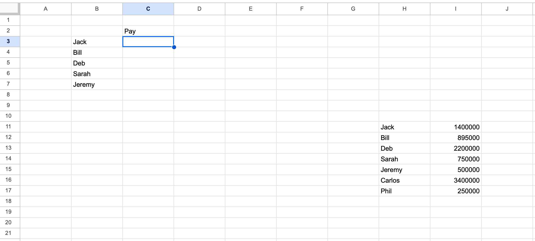Select column header A
This screenshot has height=241, width=535.
[46, 8]
